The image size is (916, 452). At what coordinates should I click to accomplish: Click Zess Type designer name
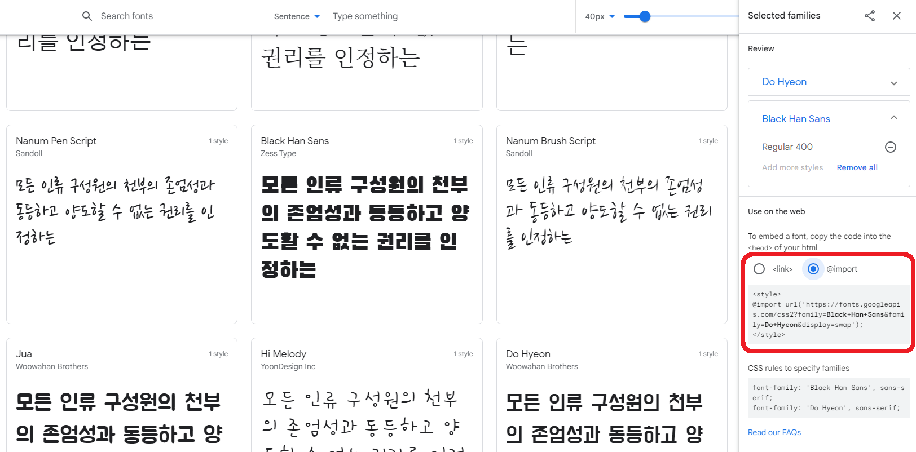click(x=278, y=153)
